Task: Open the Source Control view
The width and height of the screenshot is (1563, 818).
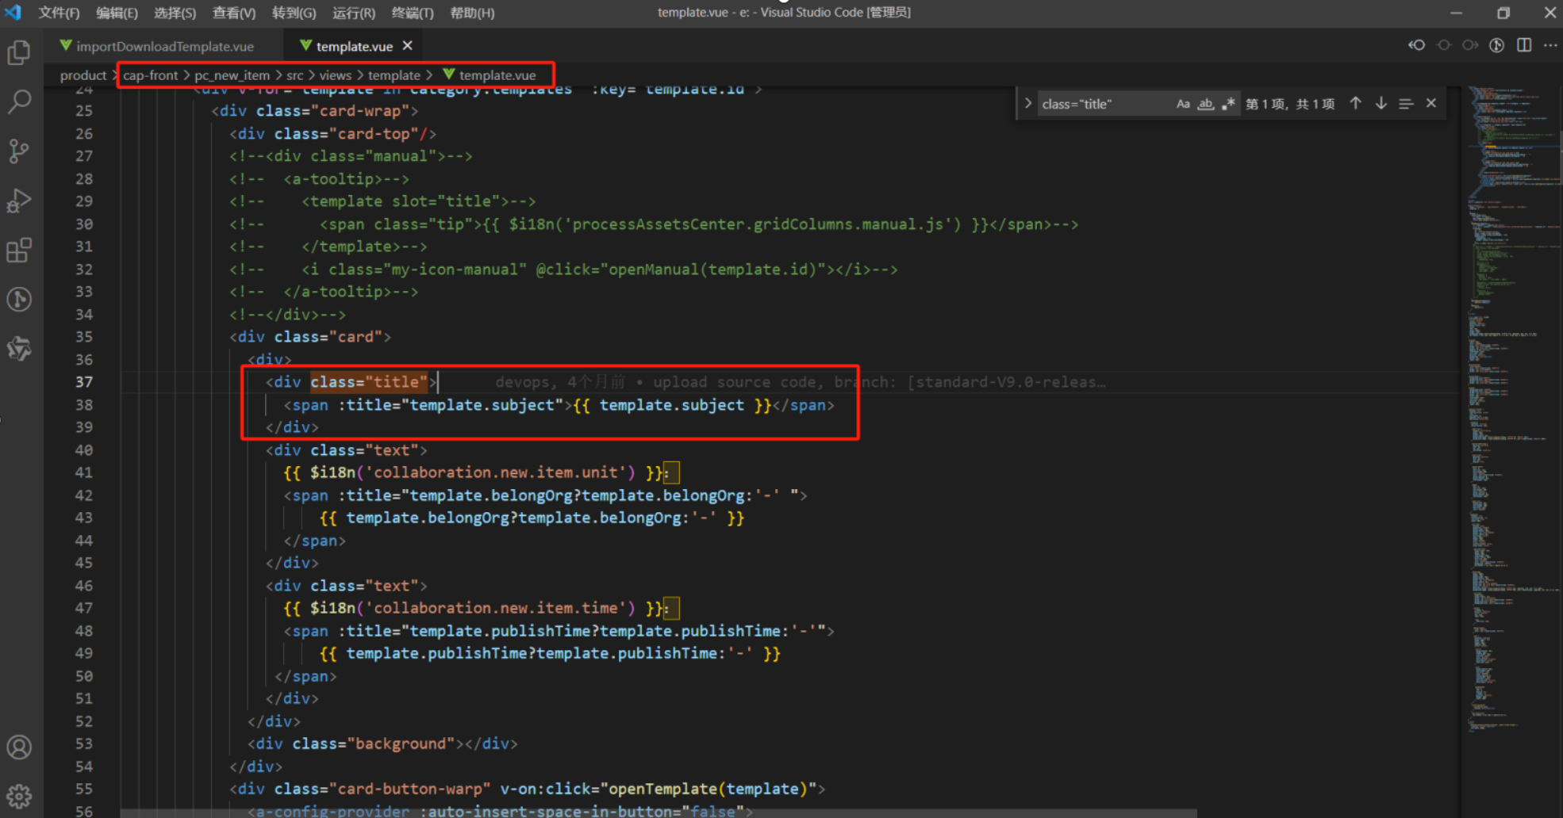Action: coord(19,151)
